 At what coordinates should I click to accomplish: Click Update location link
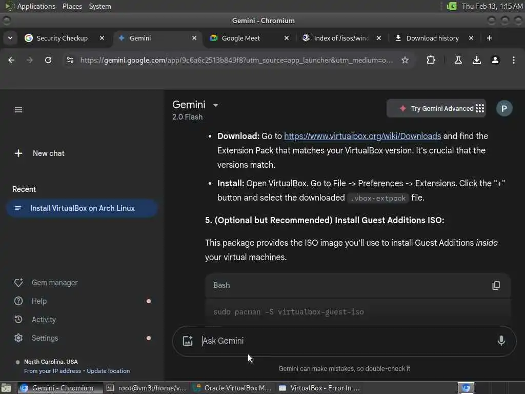click(108, 371)
